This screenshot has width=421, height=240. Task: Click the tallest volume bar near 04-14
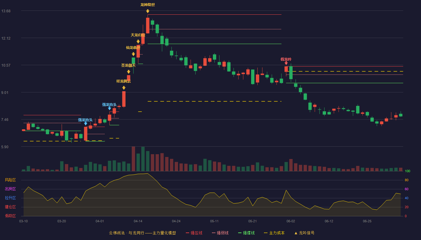133,159
